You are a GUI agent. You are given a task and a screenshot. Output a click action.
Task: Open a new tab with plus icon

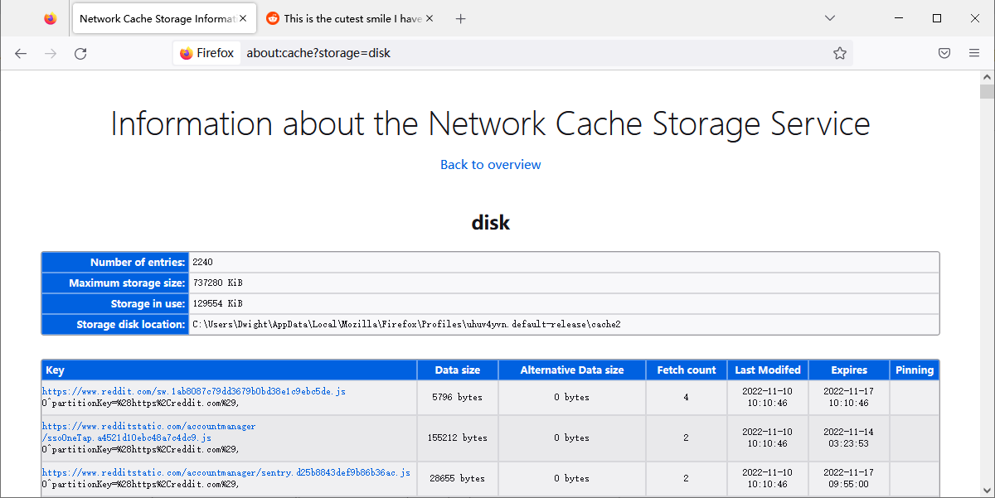coord(461,18)
